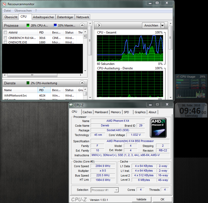Open the About tab in CPU-Z
This screenshot has height=203, width=208.
[152, 112]
